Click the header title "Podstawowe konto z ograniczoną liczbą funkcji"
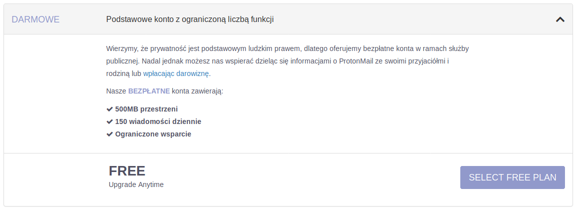This screenshot has width=579, height=210. point(190,19)
